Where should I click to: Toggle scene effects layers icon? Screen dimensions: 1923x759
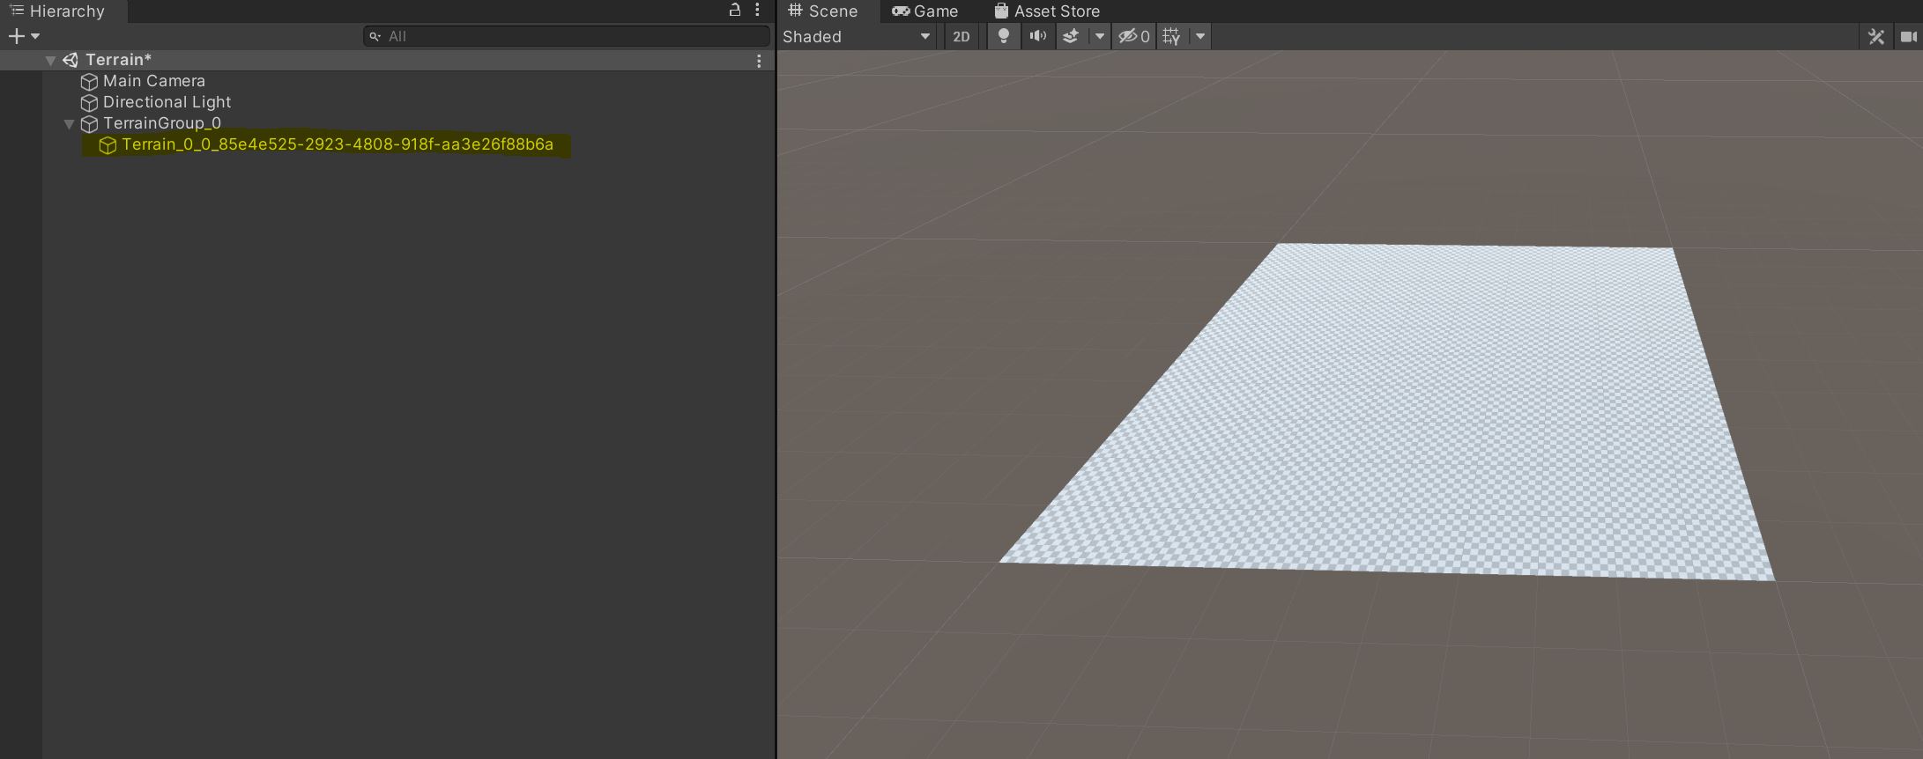[x=1071, y=36]
